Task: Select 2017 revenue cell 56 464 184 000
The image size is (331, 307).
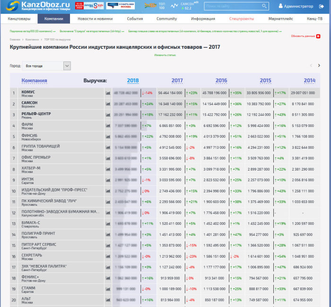Action: tap(170, 93)
